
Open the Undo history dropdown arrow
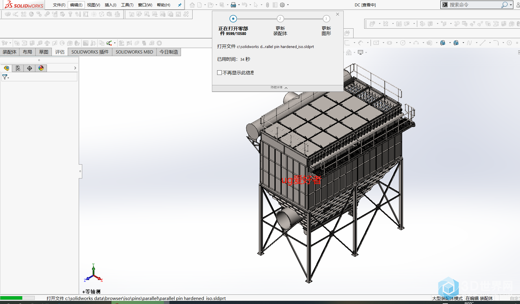click(x=250, y=5)
